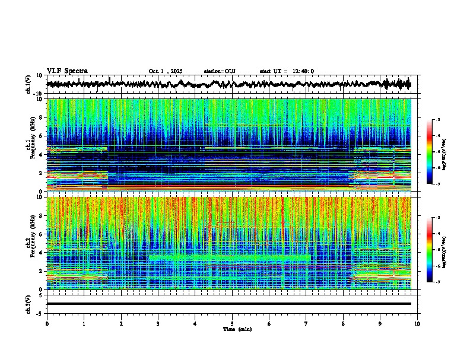
Task: Click time axis tick label "4"
Action: (x=195, y=324)
